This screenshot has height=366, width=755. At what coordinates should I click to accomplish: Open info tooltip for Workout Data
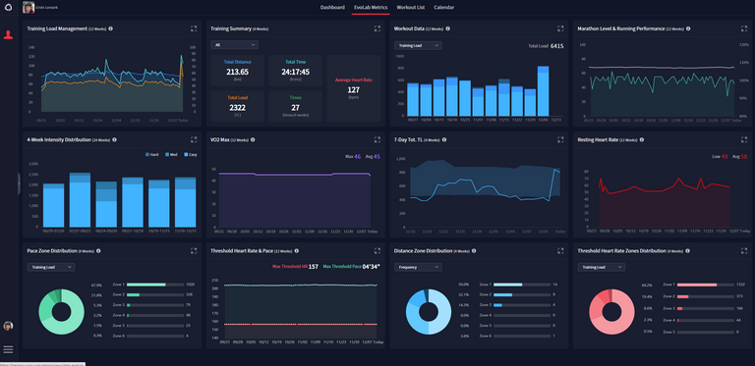[448, 28]
